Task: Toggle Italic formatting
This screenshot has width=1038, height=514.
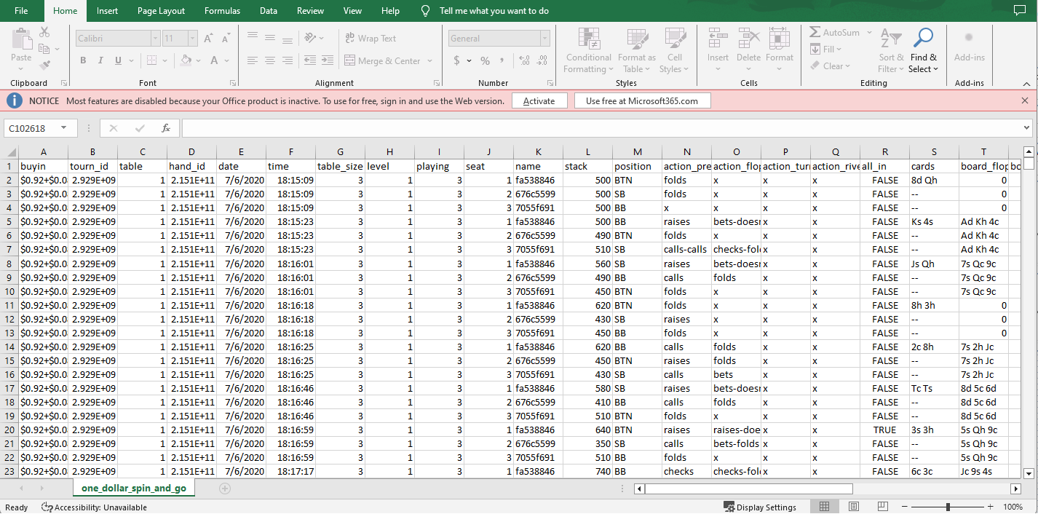Action: coord(101,60)
